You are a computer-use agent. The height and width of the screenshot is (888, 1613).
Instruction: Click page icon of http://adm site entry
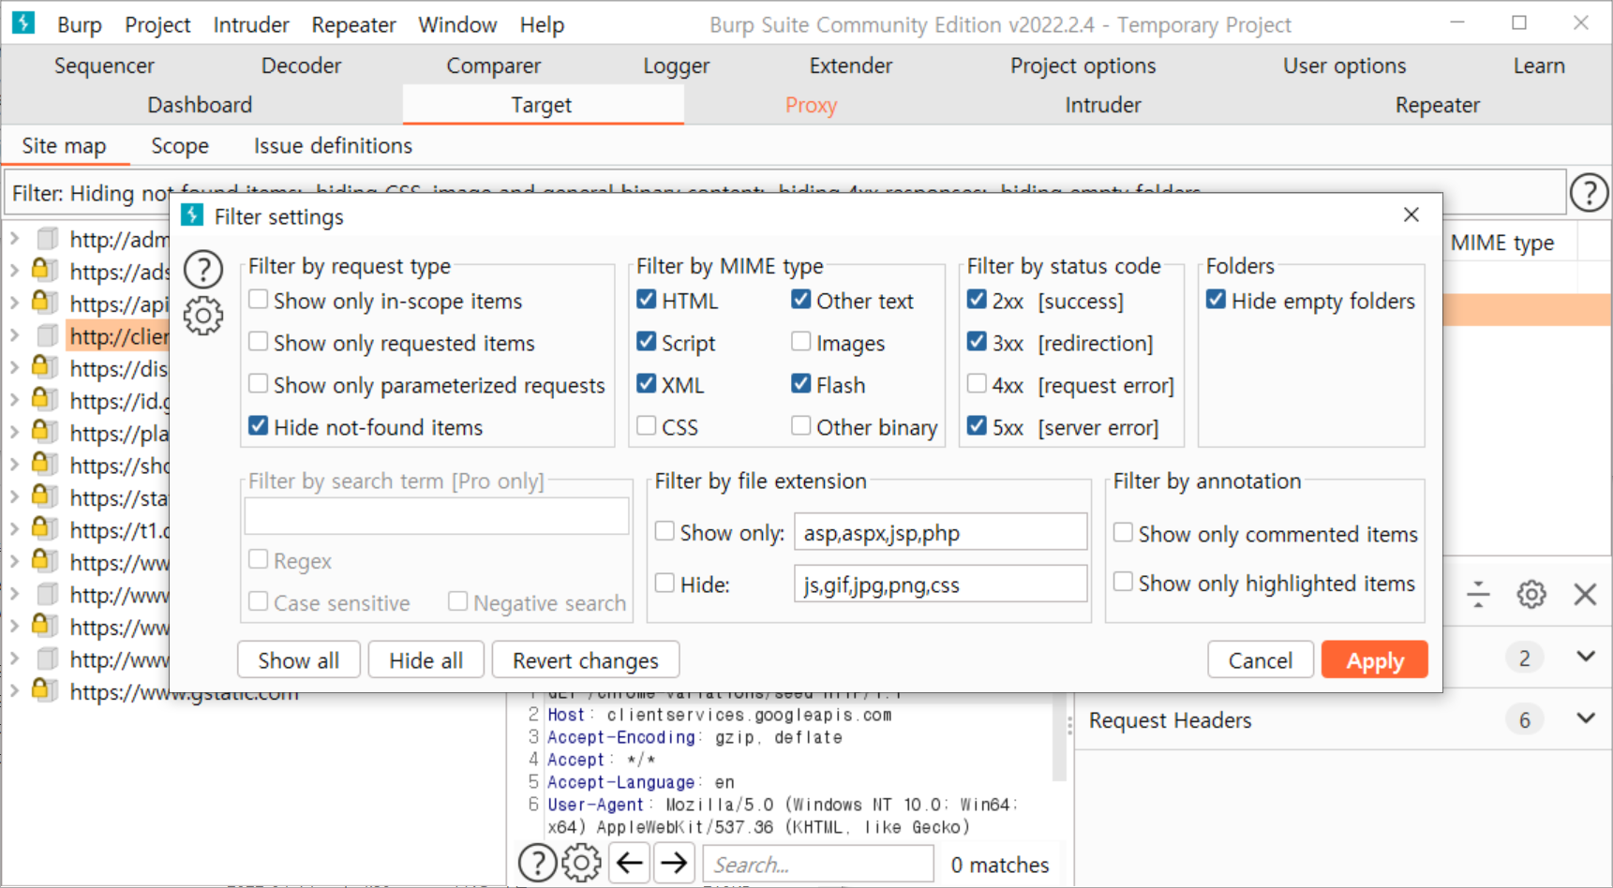(47, 239)
